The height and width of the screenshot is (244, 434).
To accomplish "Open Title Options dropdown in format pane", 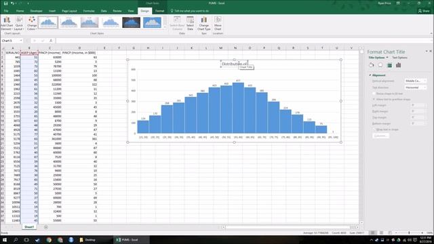I will 378,58.
